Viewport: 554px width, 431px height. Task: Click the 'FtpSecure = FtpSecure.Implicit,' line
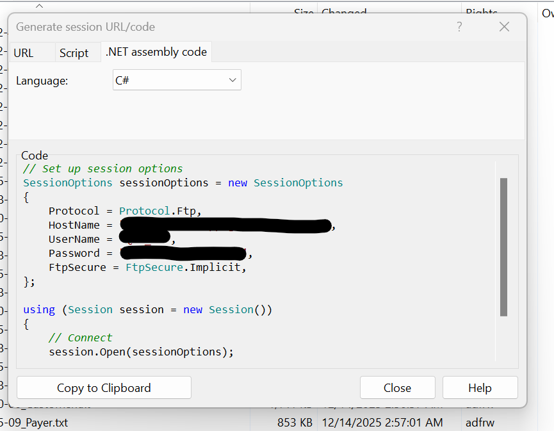[x=147, y=268]
